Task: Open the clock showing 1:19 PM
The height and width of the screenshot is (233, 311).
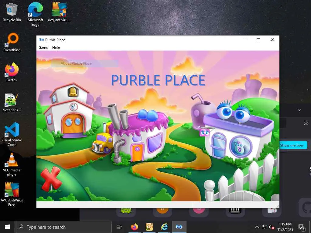Action: (285, 227)
